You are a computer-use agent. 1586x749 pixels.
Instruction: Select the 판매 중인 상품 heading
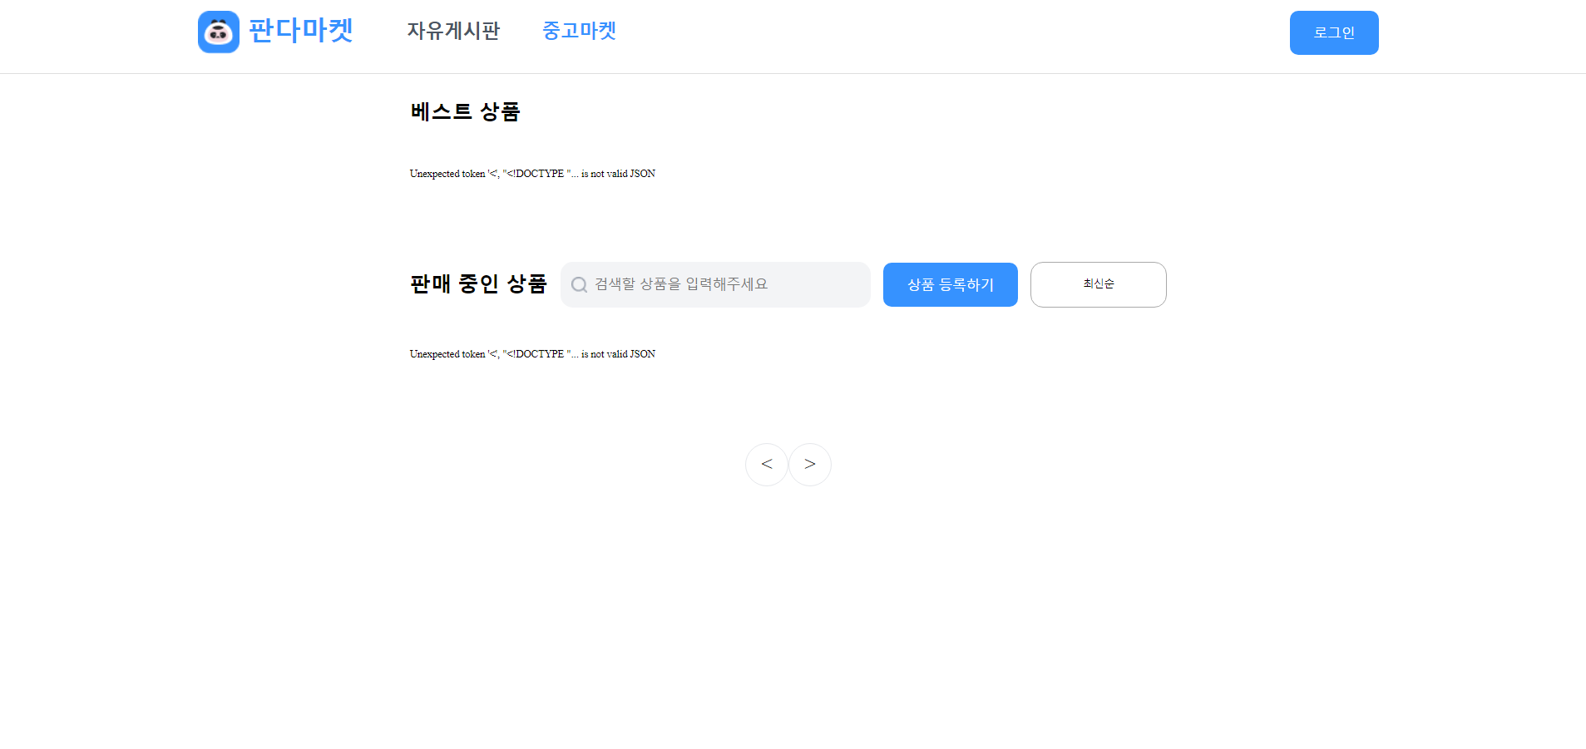tap(478, 283)
